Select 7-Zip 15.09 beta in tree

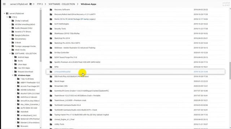coord(27,79)
